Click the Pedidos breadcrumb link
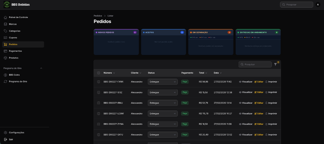 coord(98,16)
